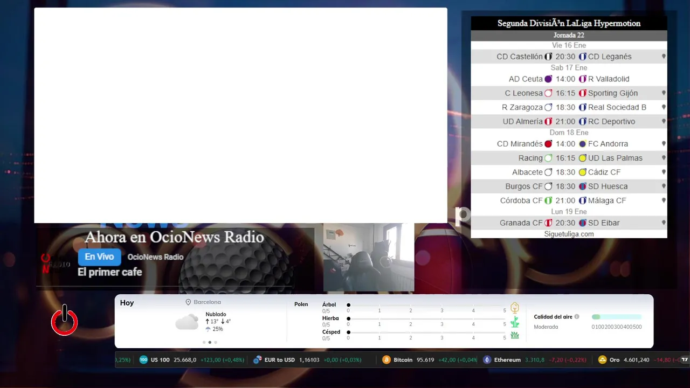
Task: Click the venue pin on the C Leonesa row
Action: [664, 93]
